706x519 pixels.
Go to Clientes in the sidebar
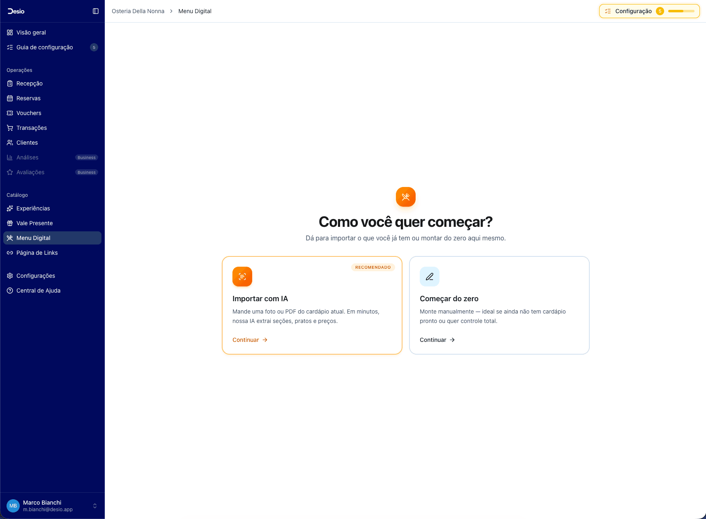pos(27,143)
